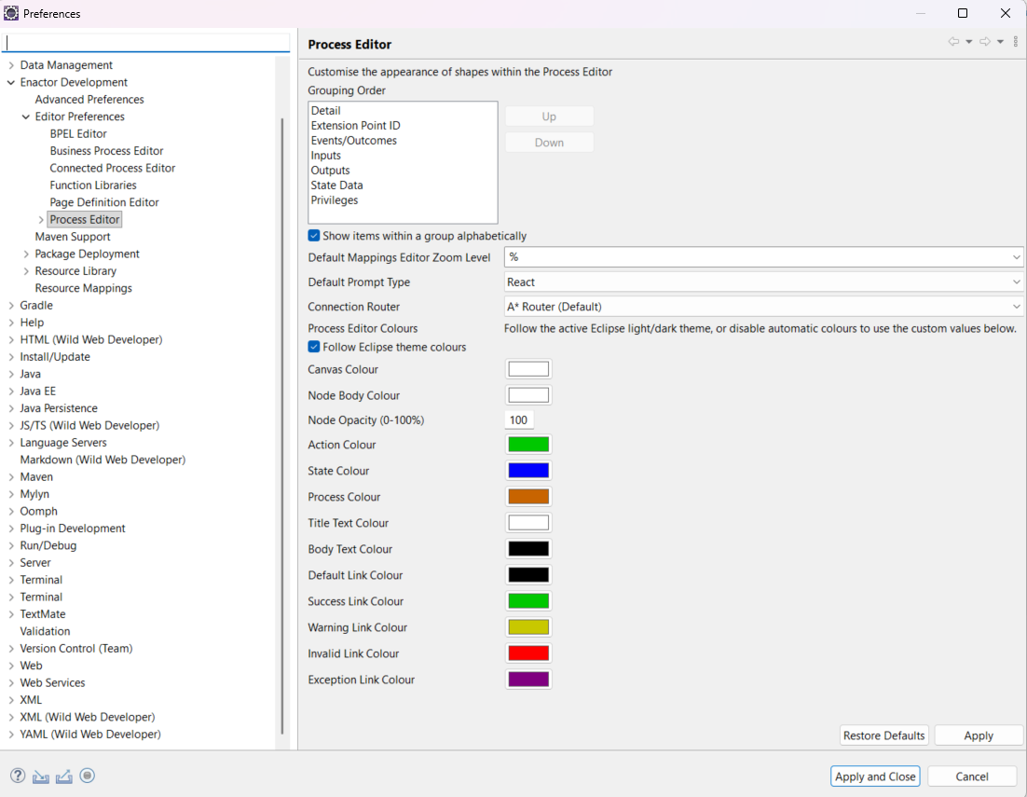
Task: Expand the Process Editor tree node
Action: click(41, 219)
